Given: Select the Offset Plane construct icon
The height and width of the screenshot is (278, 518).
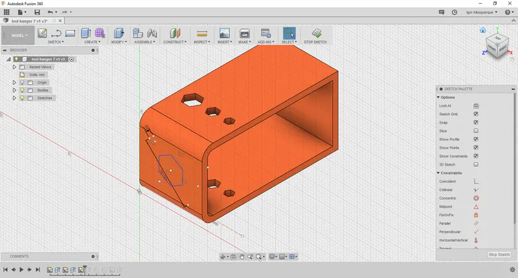Looking at the screenshot, I should tap(175, 34).
